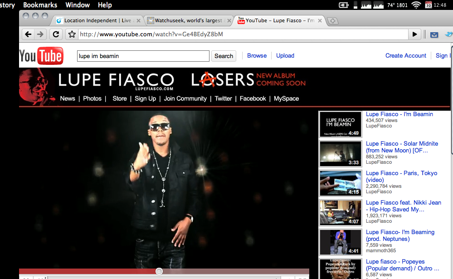Reload the YouTube page

56,34
